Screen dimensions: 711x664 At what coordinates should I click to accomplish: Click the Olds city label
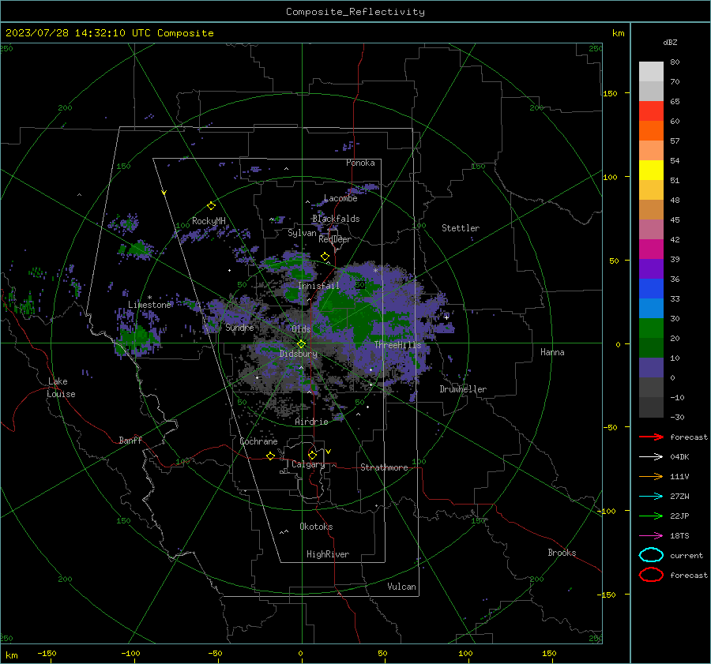point(301,329)
